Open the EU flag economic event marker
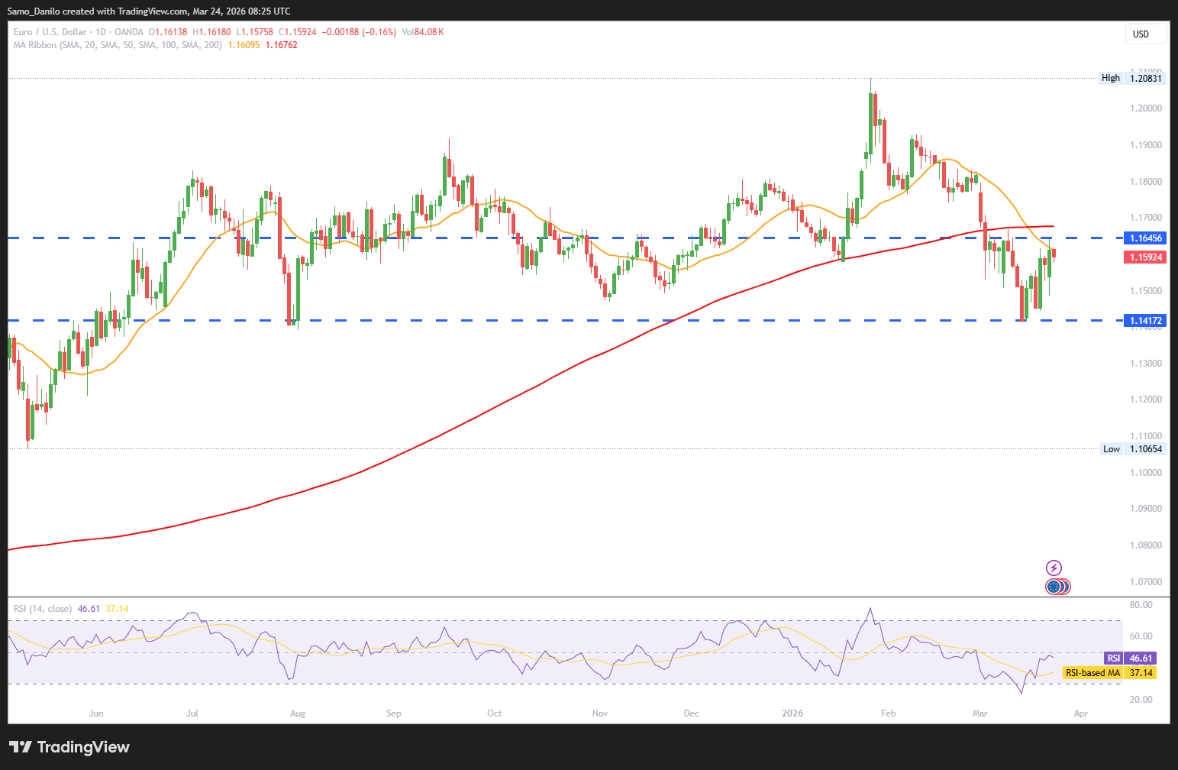Viewport: 1178px width, 770px height. (1054, 587)
